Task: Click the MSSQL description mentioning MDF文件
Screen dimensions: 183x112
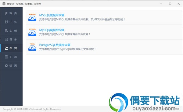Action: [82, 19]
